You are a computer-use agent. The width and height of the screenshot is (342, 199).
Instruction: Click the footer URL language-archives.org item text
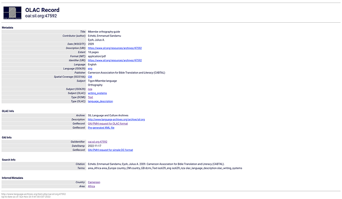pos(34,194)
